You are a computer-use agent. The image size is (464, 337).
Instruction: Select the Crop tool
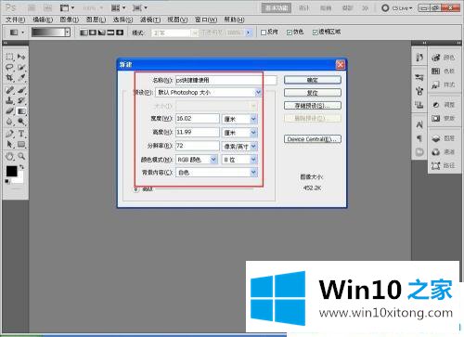(x=9, y=78)
